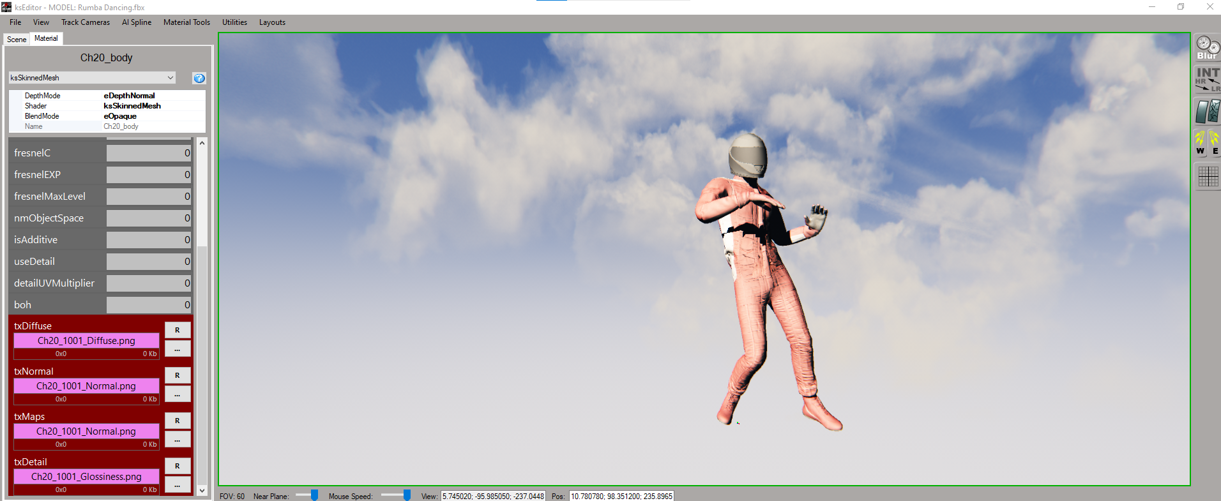Open the View menu
Image resolution: width=1221 pixels, height=501 pixels.
(x=41, y=22)
